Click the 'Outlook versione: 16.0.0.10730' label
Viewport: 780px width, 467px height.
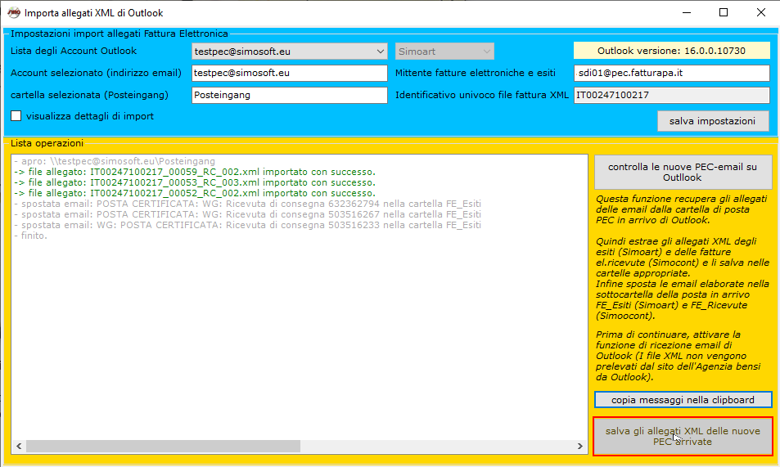tap(671, 51)
